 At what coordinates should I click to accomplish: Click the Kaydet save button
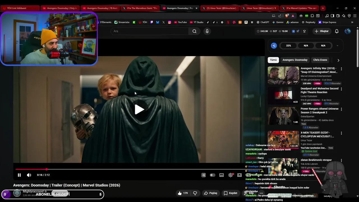click(x=230, y=193)
